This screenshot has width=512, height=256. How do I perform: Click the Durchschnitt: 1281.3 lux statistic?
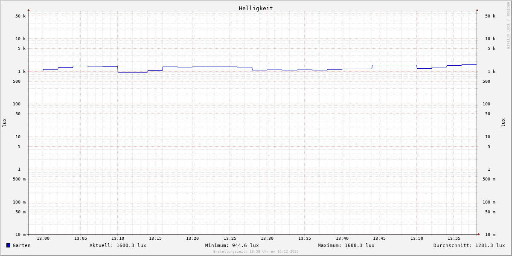point(469,245)
